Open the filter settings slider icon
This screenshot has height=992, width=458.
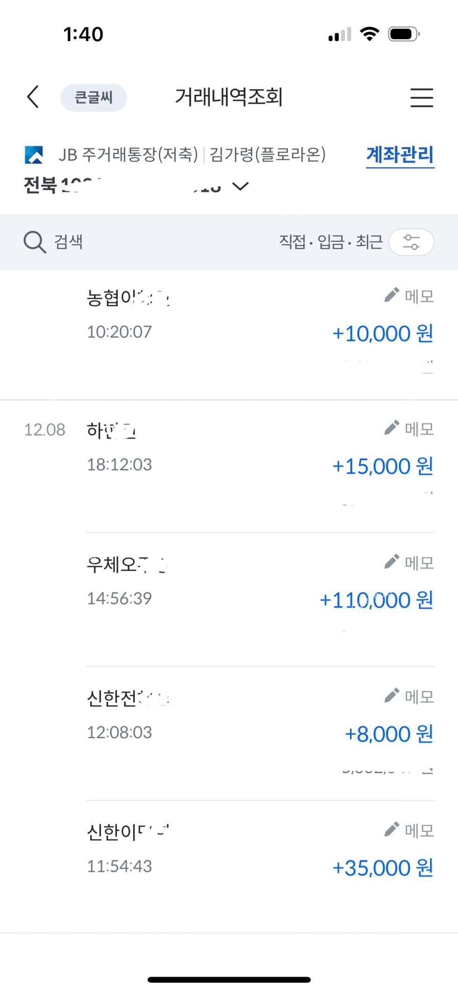click(411, 242)
